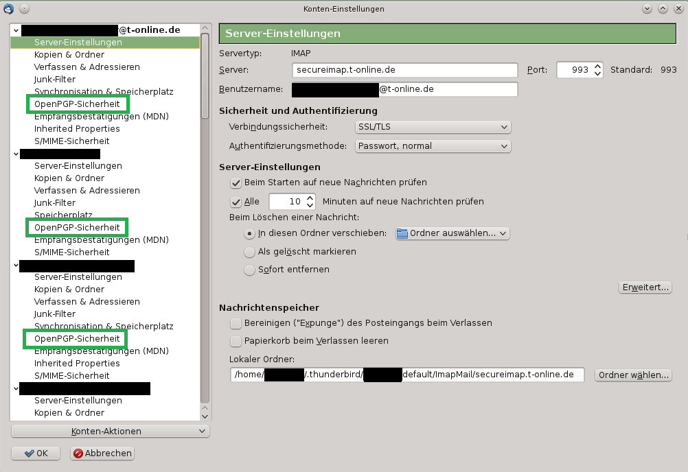This screenshot has height=472, width=688.
Task: Click the red cancel icon on Abbrechen
Action: pyautogui.click(x=78, y=453)
